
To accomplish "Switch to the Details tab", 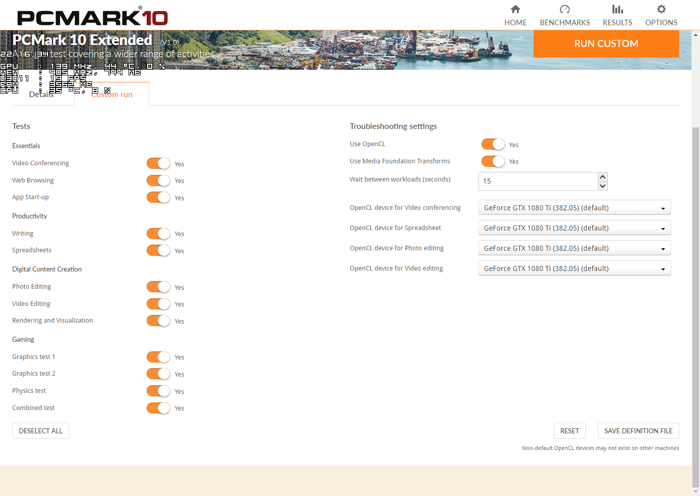I will coord(41,94).
